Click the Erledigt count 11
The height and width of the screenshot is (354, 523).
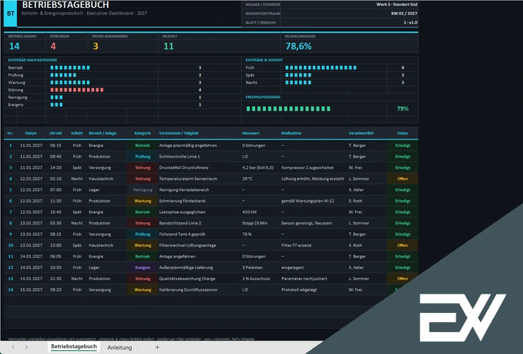[x=169, y=46]
